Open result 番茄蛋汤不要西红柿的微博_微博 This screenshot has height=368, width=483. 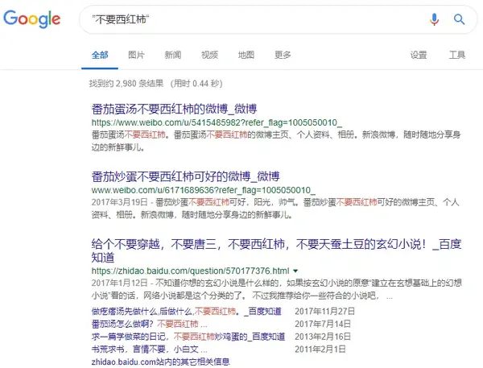tap(174, 109)
